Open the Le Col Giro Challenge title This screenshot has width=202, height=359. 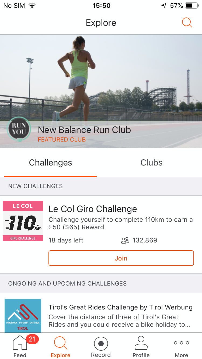click(x=93, y=209)
